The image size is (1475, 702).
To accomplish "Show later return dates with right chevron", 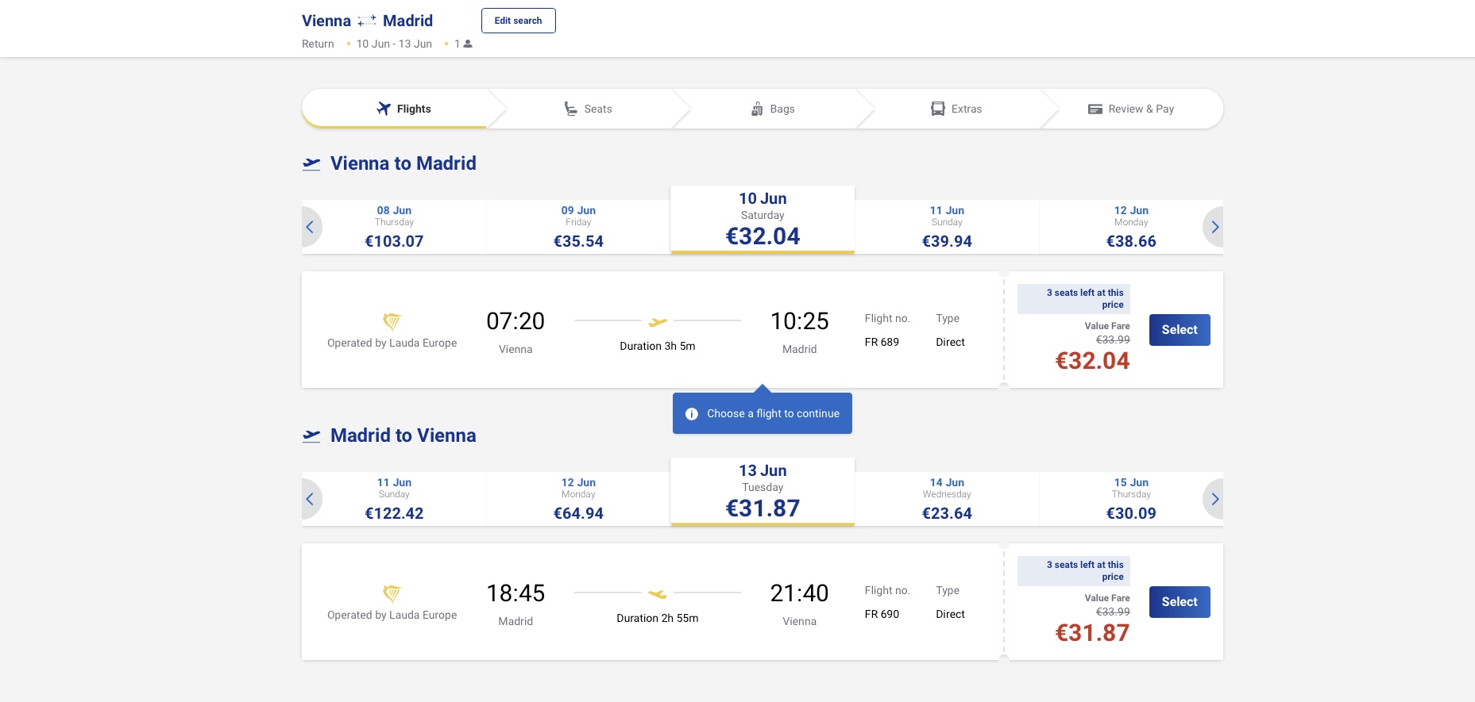I will pos(1214,499).
